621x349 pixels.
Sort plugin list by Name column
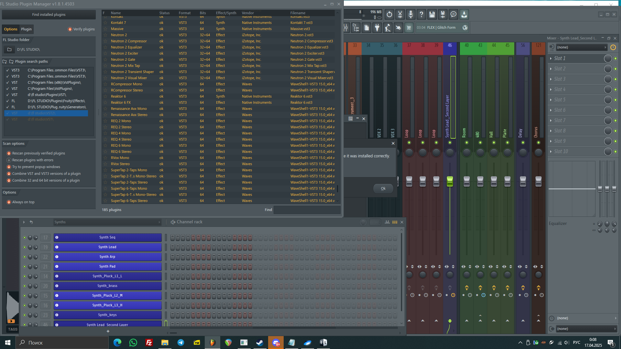pyautogui.click(x=116, y=13)
